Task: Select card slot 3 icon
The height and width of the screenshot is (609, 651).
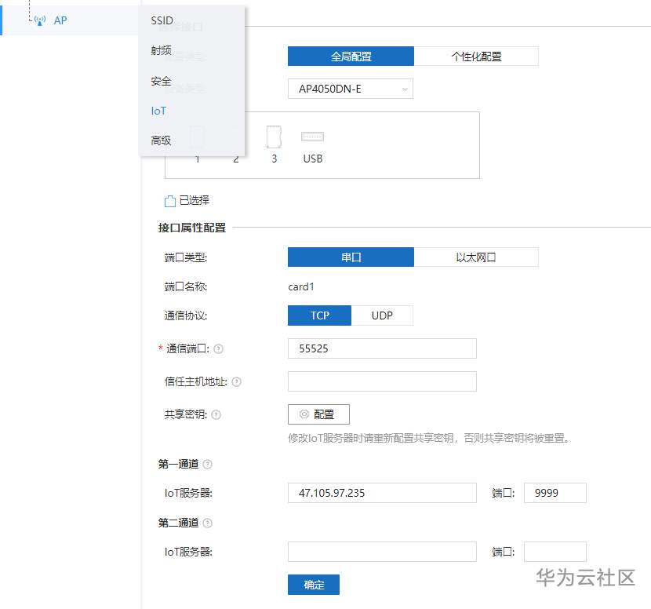Action: pos(274,137)
